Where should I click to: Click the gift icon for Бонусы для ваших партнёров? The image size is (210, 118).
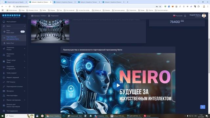(4, 106)
